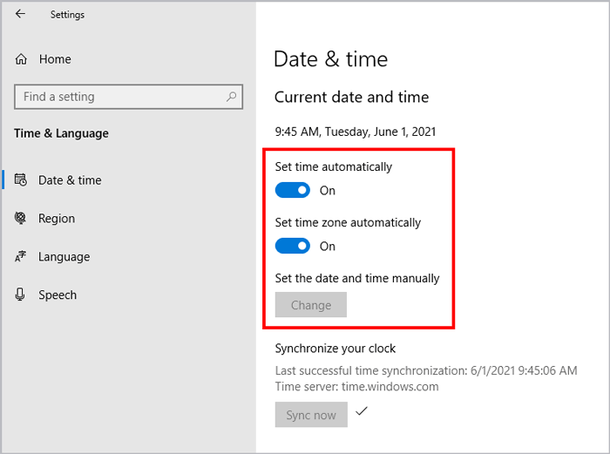Click the checkmark beside Sync now
This screenshot has height=454, width=610.
tap(362, 412)
